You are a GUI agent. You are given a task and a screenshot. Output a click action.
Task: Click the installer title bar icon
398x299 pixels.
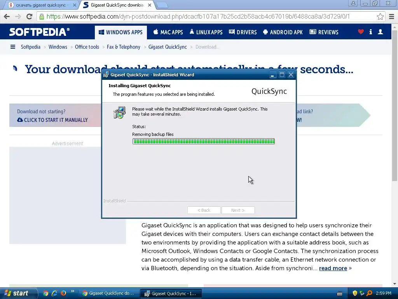(x=106, y=75)
